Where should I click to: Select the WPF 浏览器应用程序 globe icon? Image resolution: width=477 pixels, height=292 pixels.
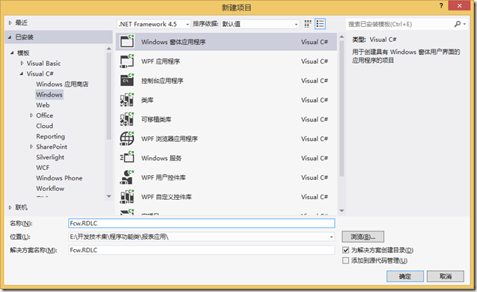[x=127, y=139]
